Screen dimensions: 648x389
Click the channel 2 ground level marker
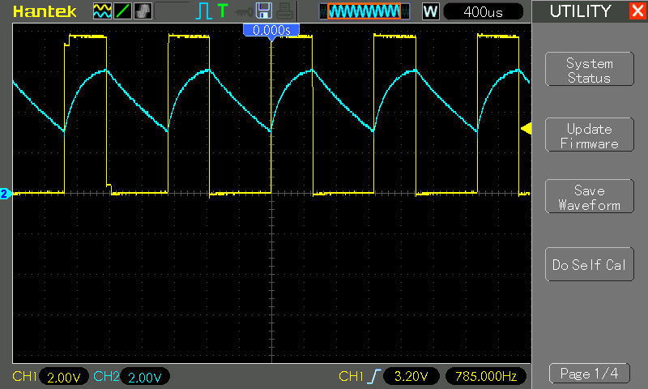[x=6, y=194]
